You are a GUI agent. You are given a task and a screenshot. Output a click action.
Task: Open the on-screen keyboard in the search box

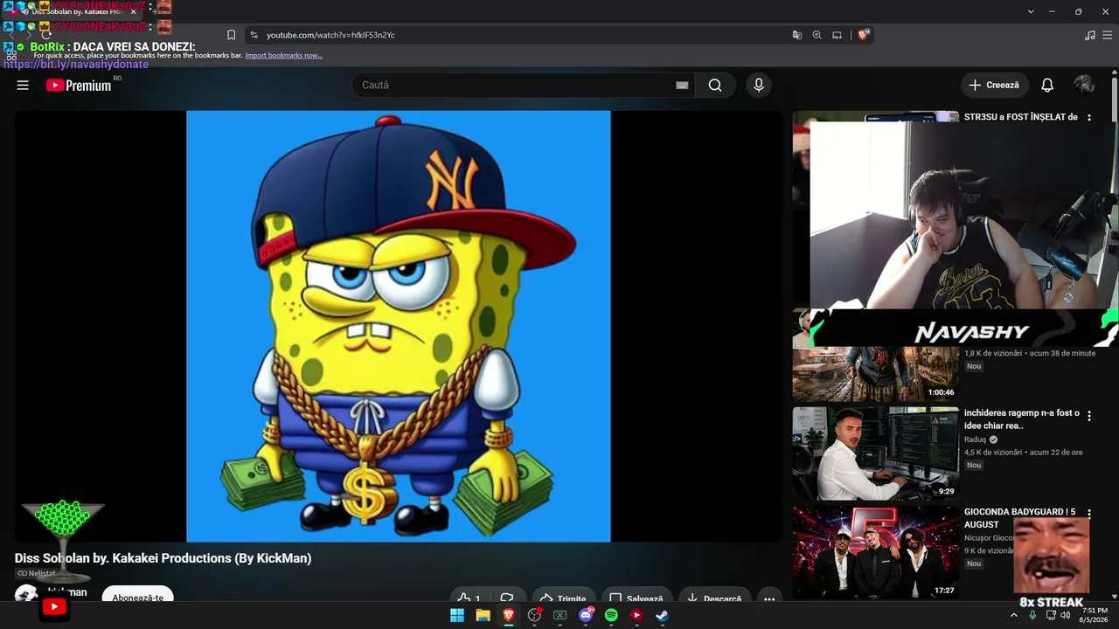point(682,85)
